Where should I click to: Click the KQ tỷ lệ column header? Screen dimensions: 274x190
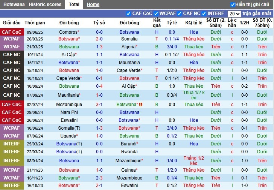pyautogui.click(x=194, y=22)
